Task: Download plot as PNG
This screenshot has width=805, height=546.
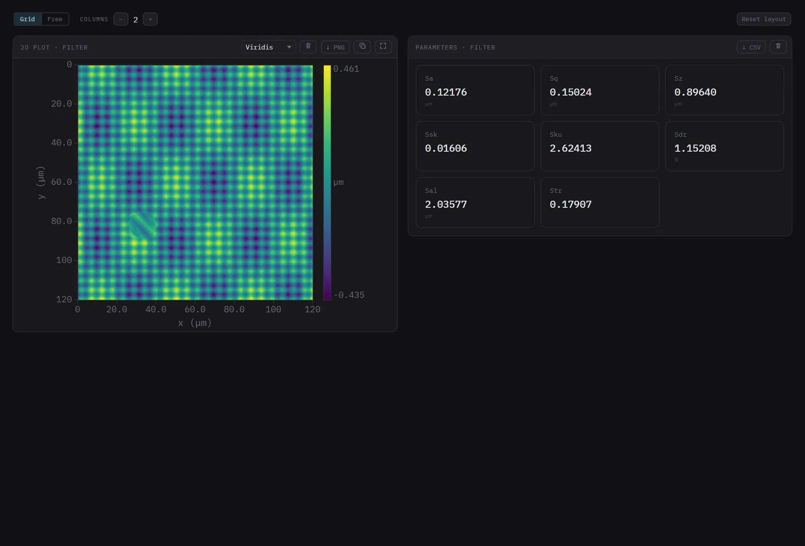Action: click(x=335, y=47)
